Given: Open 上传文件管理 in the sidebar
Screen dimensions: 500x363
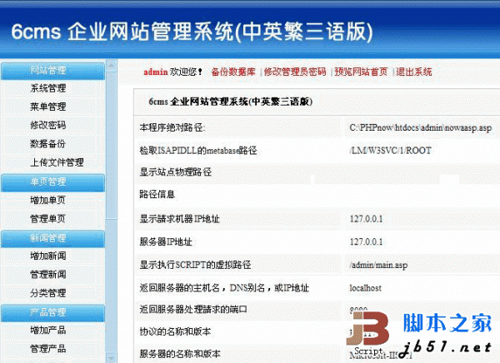Looking at the screenshot, I should click(57, 162).
